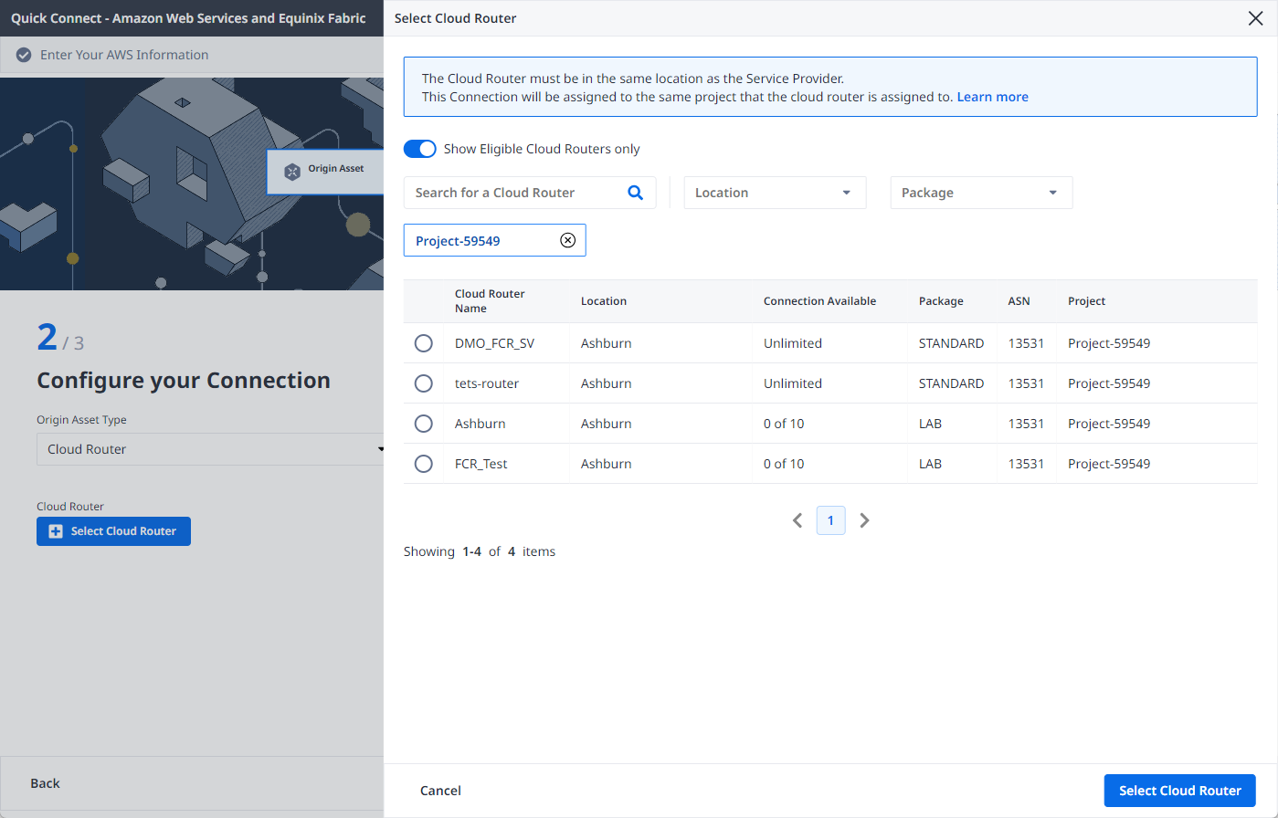Click the Cloud Router Name column header

pos(490,301)
